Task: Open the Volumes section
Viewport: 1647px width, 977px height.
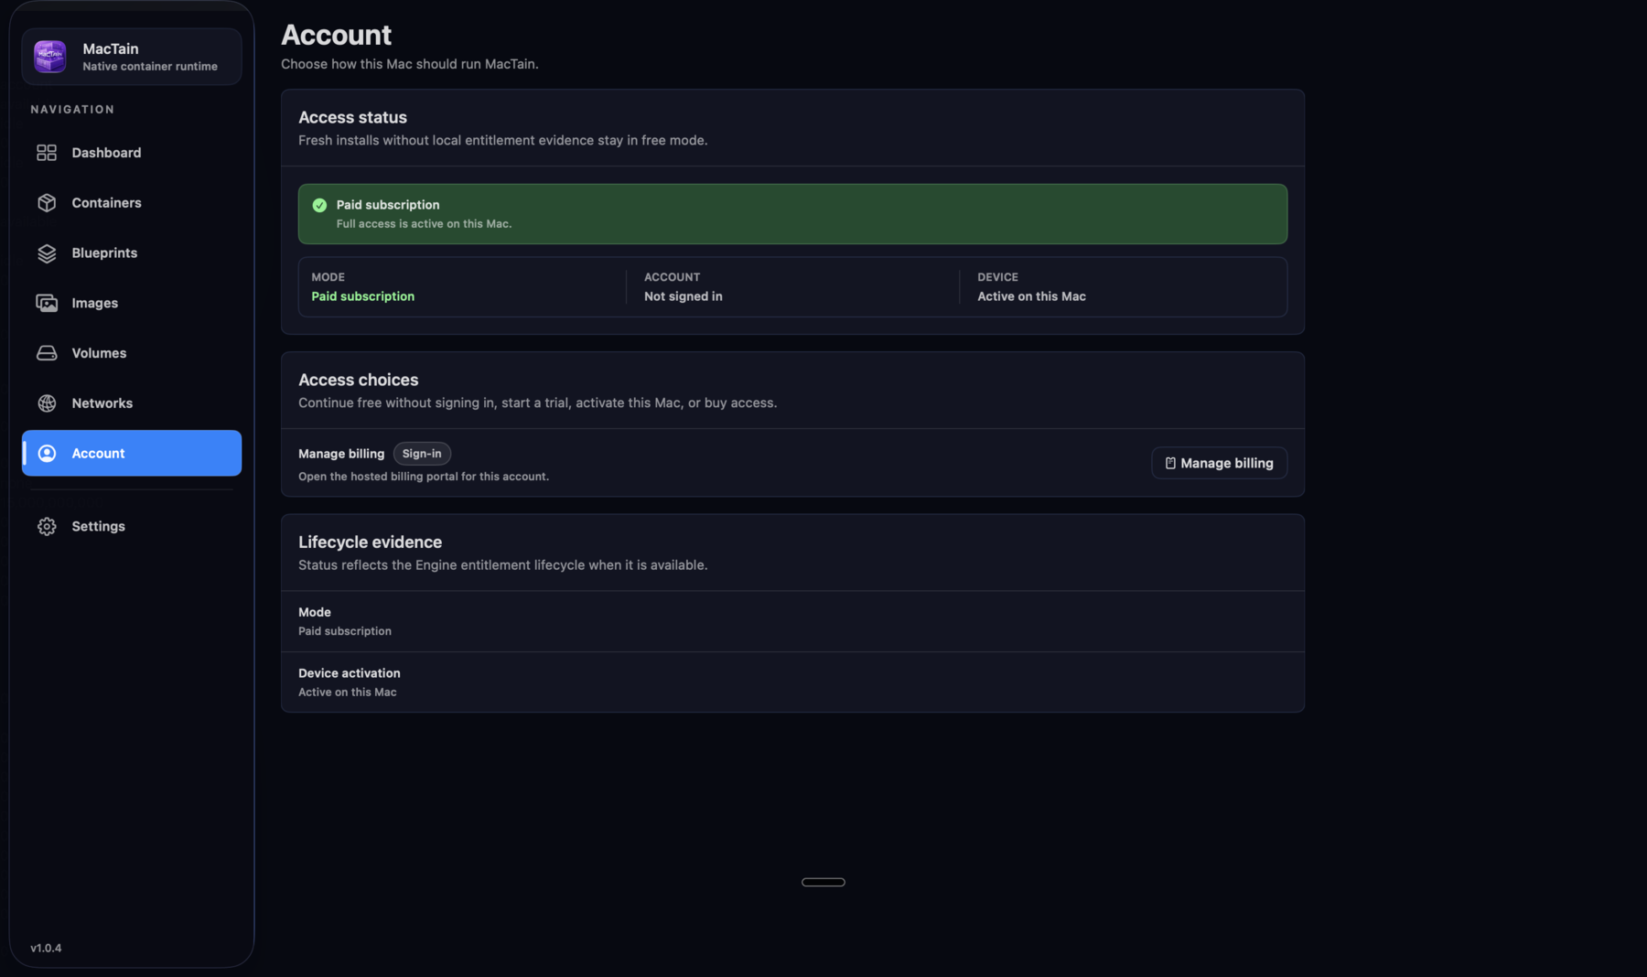Action: (132, 353)
